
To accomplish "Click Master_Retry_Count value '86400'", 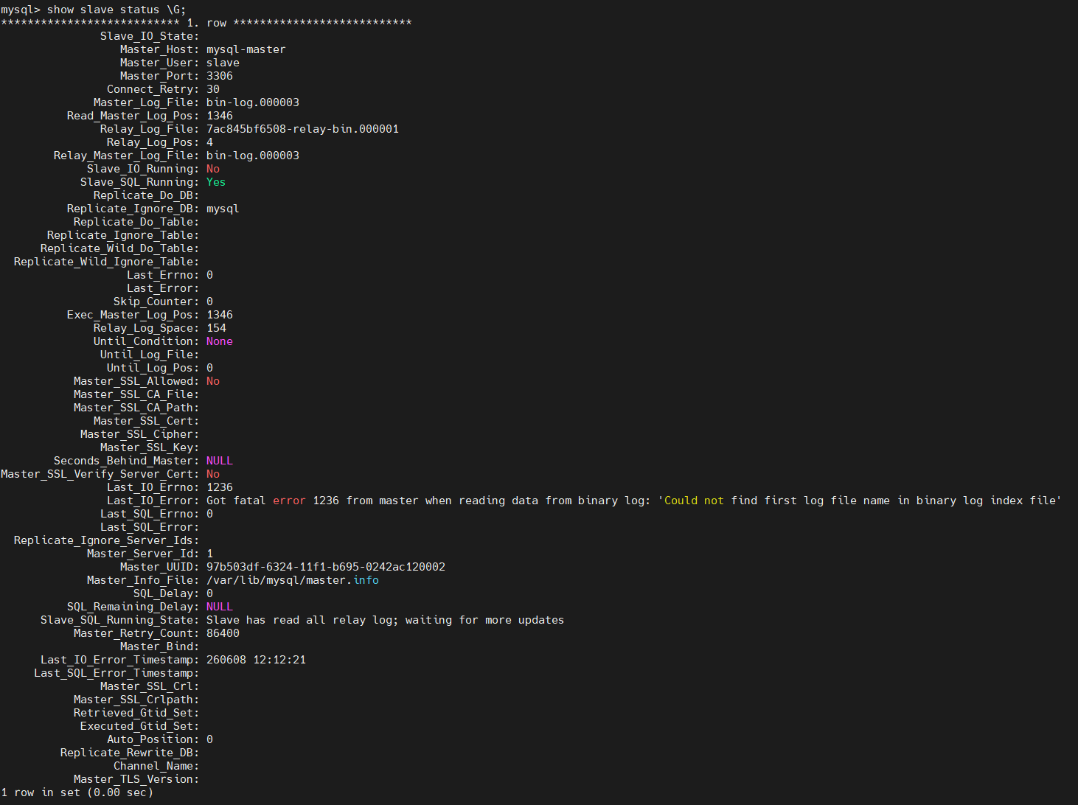I will click(223, 633).
